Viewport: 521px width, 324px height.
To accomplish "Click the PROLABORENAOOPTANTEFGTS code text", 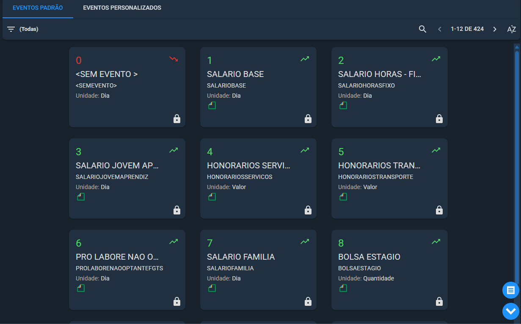I will coord(119,268).
